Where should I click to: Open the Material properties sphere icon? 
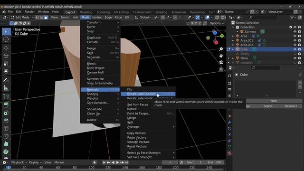(230, 153)
